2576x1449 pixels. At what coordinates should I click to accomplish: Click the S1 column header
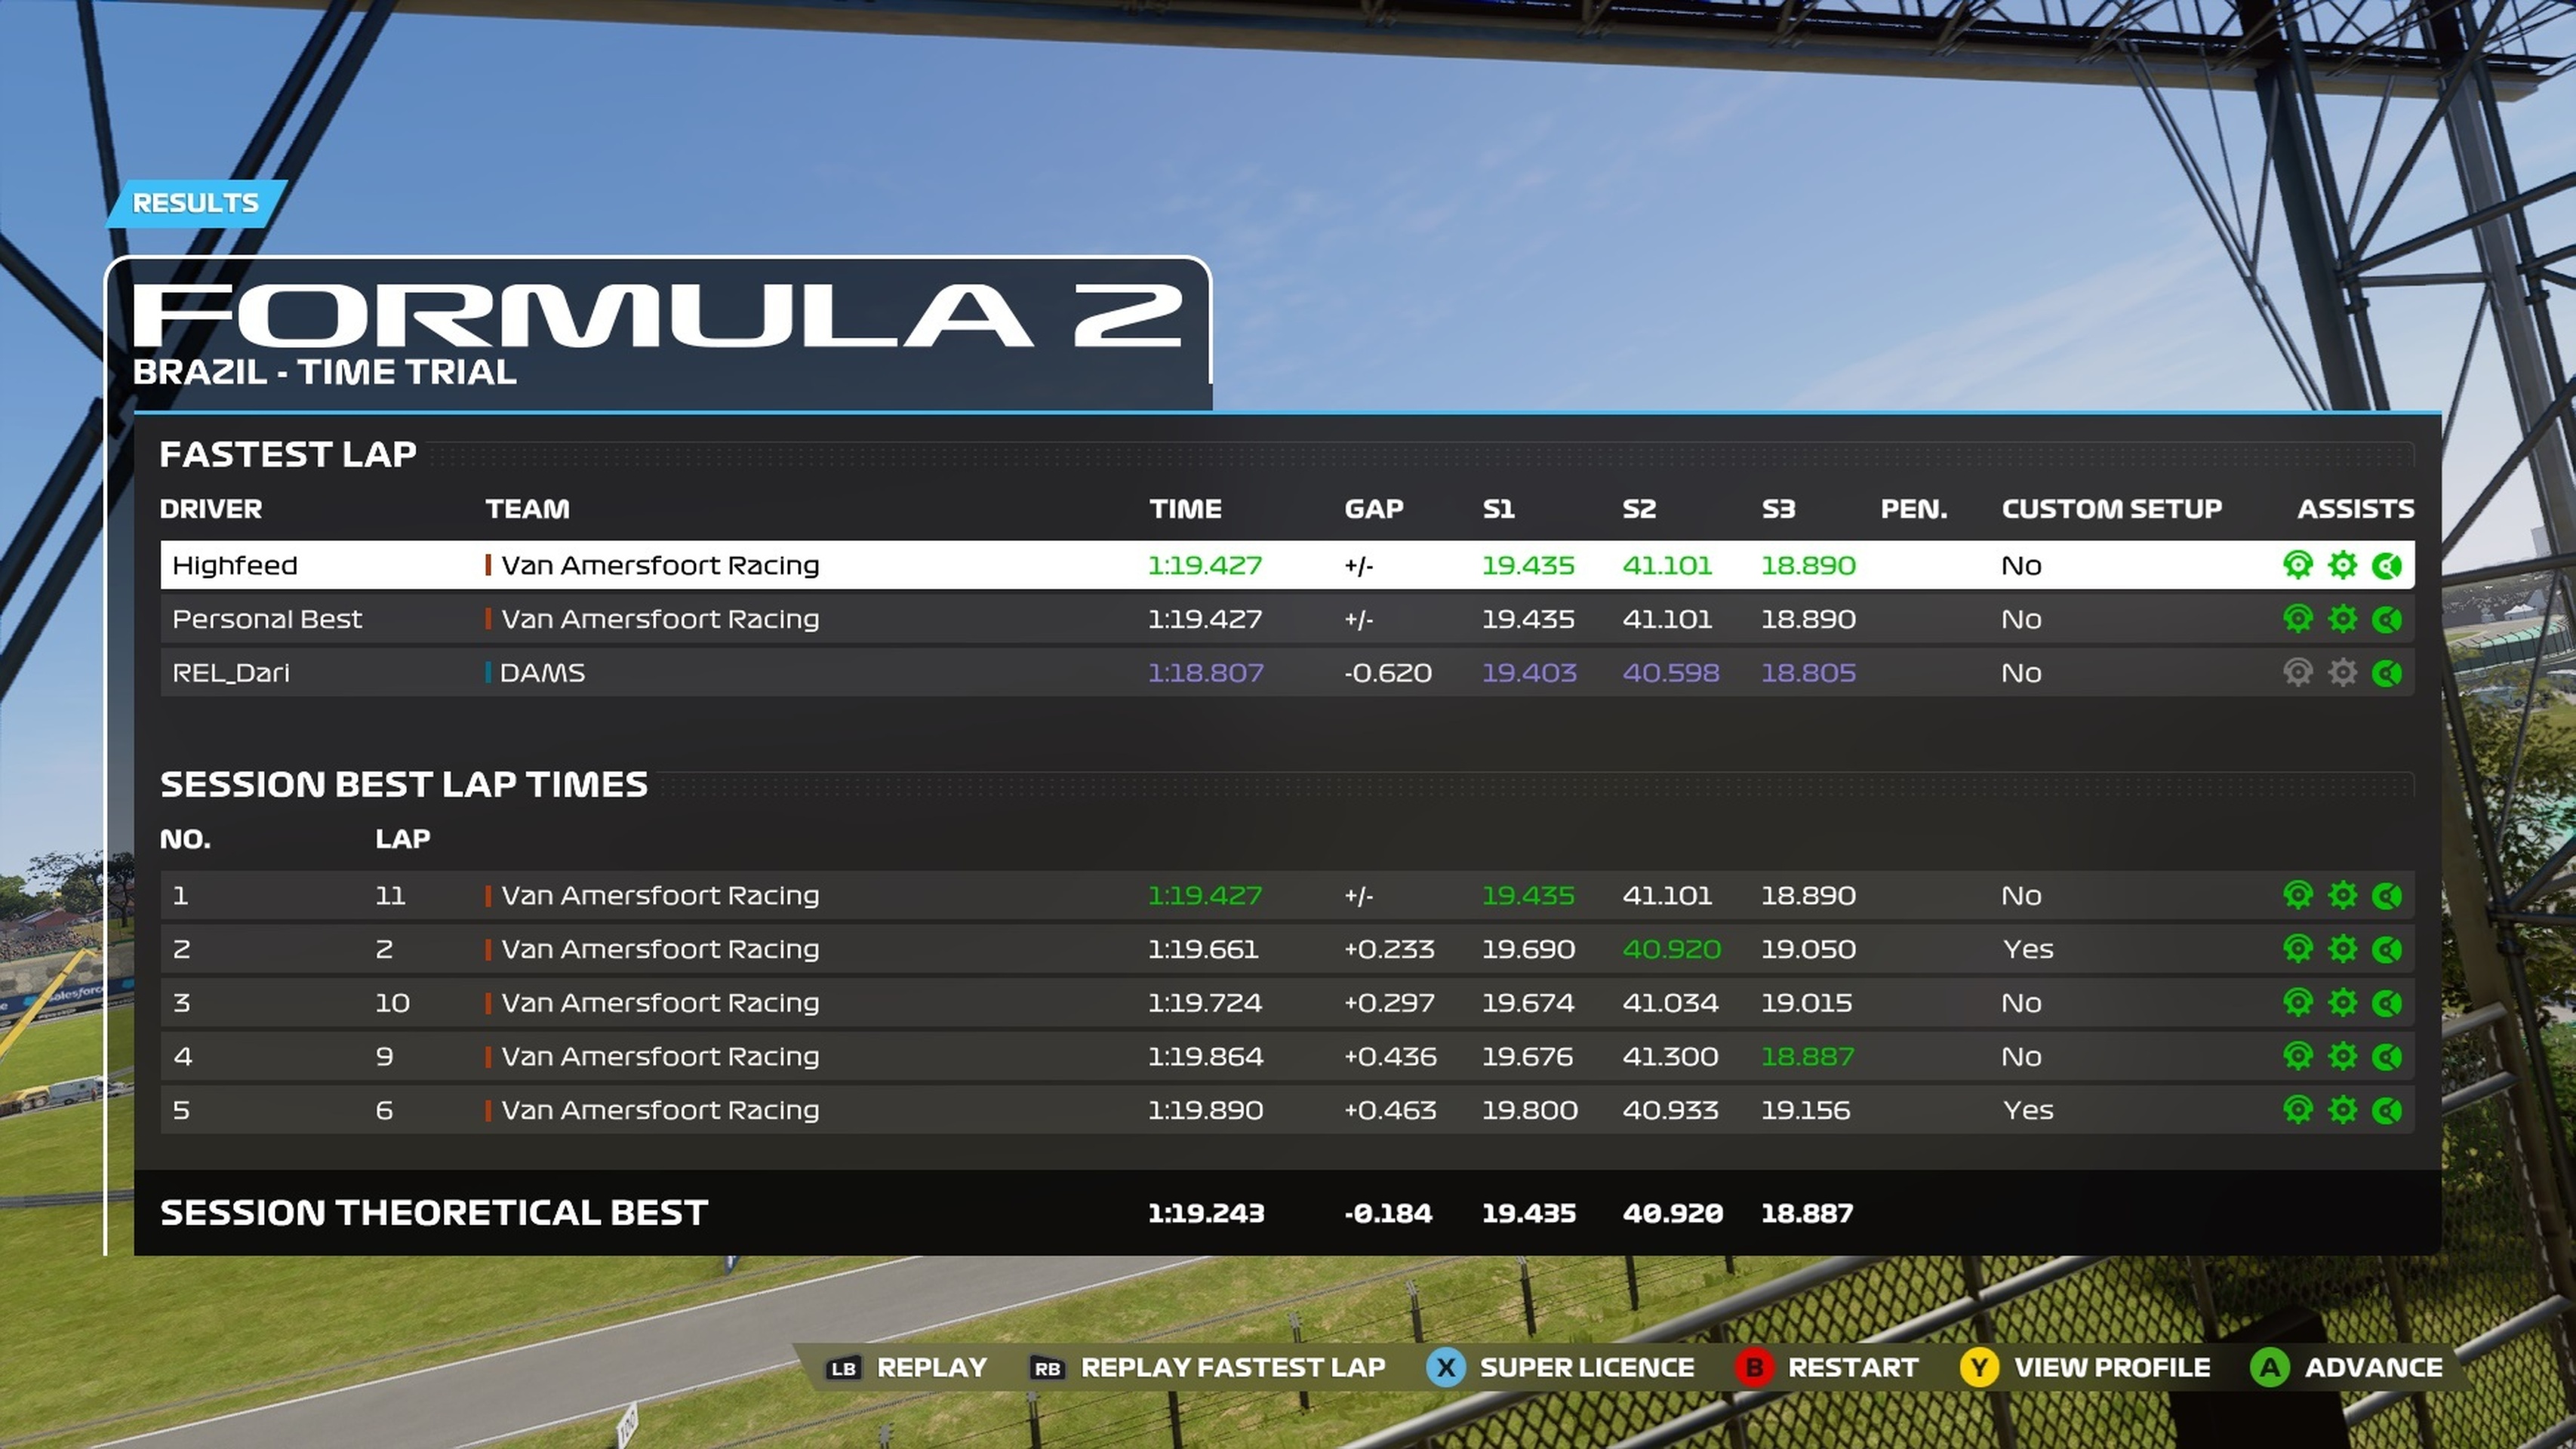pyautogui.click(x=1498, y=509)
